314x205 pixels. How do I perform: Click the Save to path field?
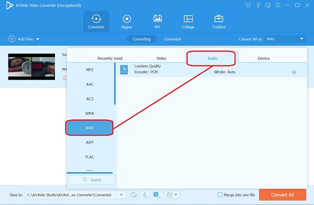pos(71,195)
